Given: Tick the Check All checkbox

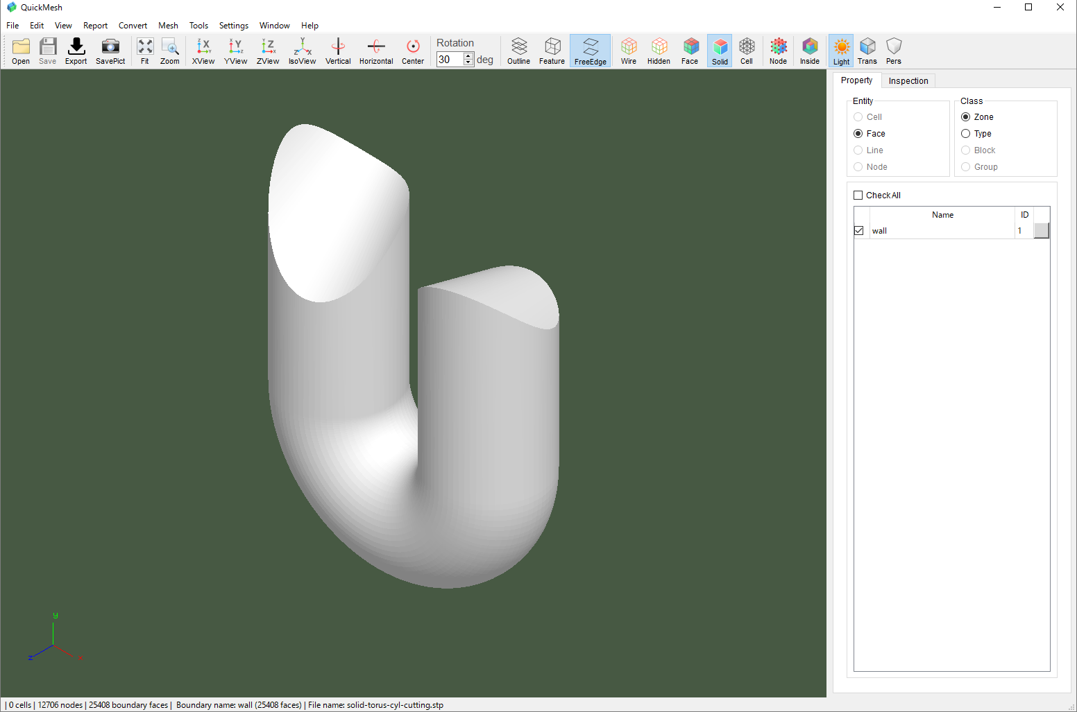Looking at the screenshot, I should click(858, 196).
